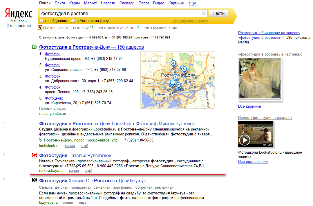The image size is (313, 206).
Task: Click the rutkovskaya.ru green URL
Action: pos(51,171)
